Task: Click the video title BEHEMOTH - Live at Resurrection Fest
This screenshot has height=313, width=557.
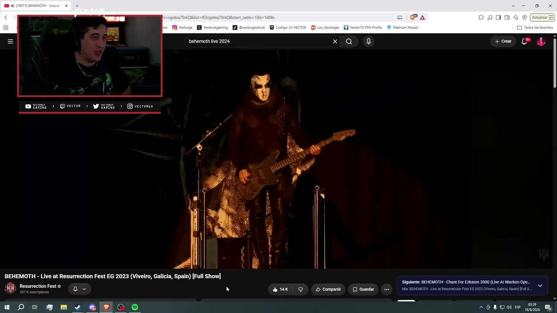Action: click(x=113, y=276)
